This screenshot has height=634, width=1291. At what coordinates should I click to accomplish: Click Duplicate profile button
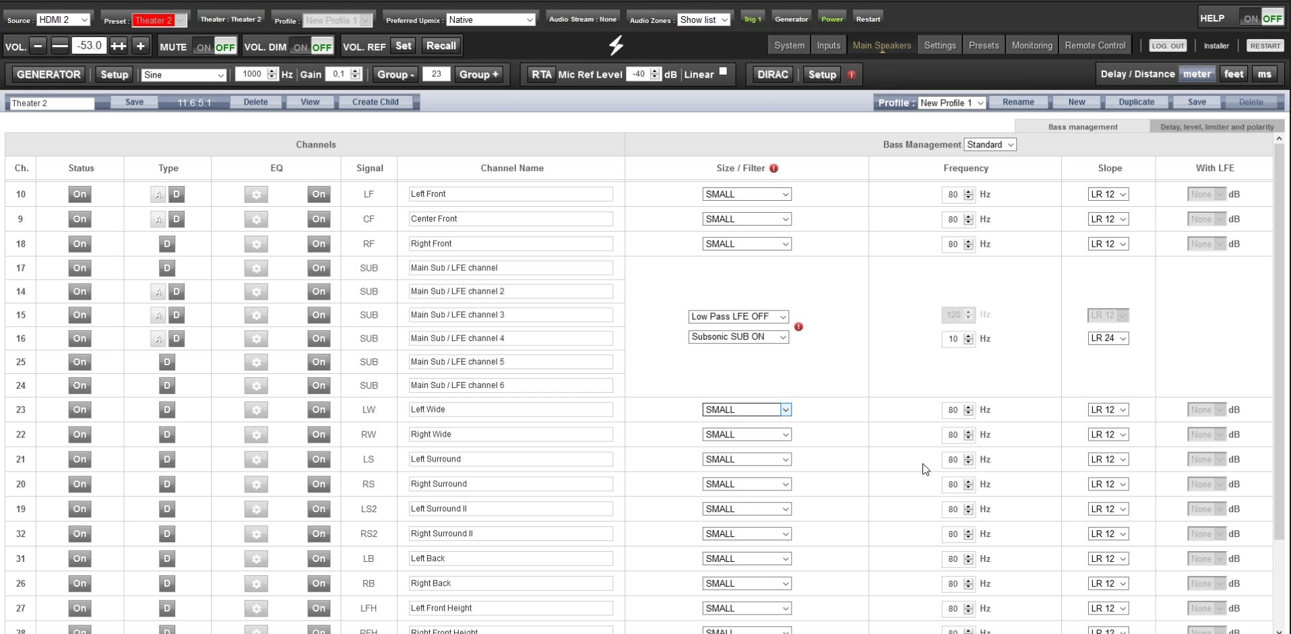[1136, 102]
